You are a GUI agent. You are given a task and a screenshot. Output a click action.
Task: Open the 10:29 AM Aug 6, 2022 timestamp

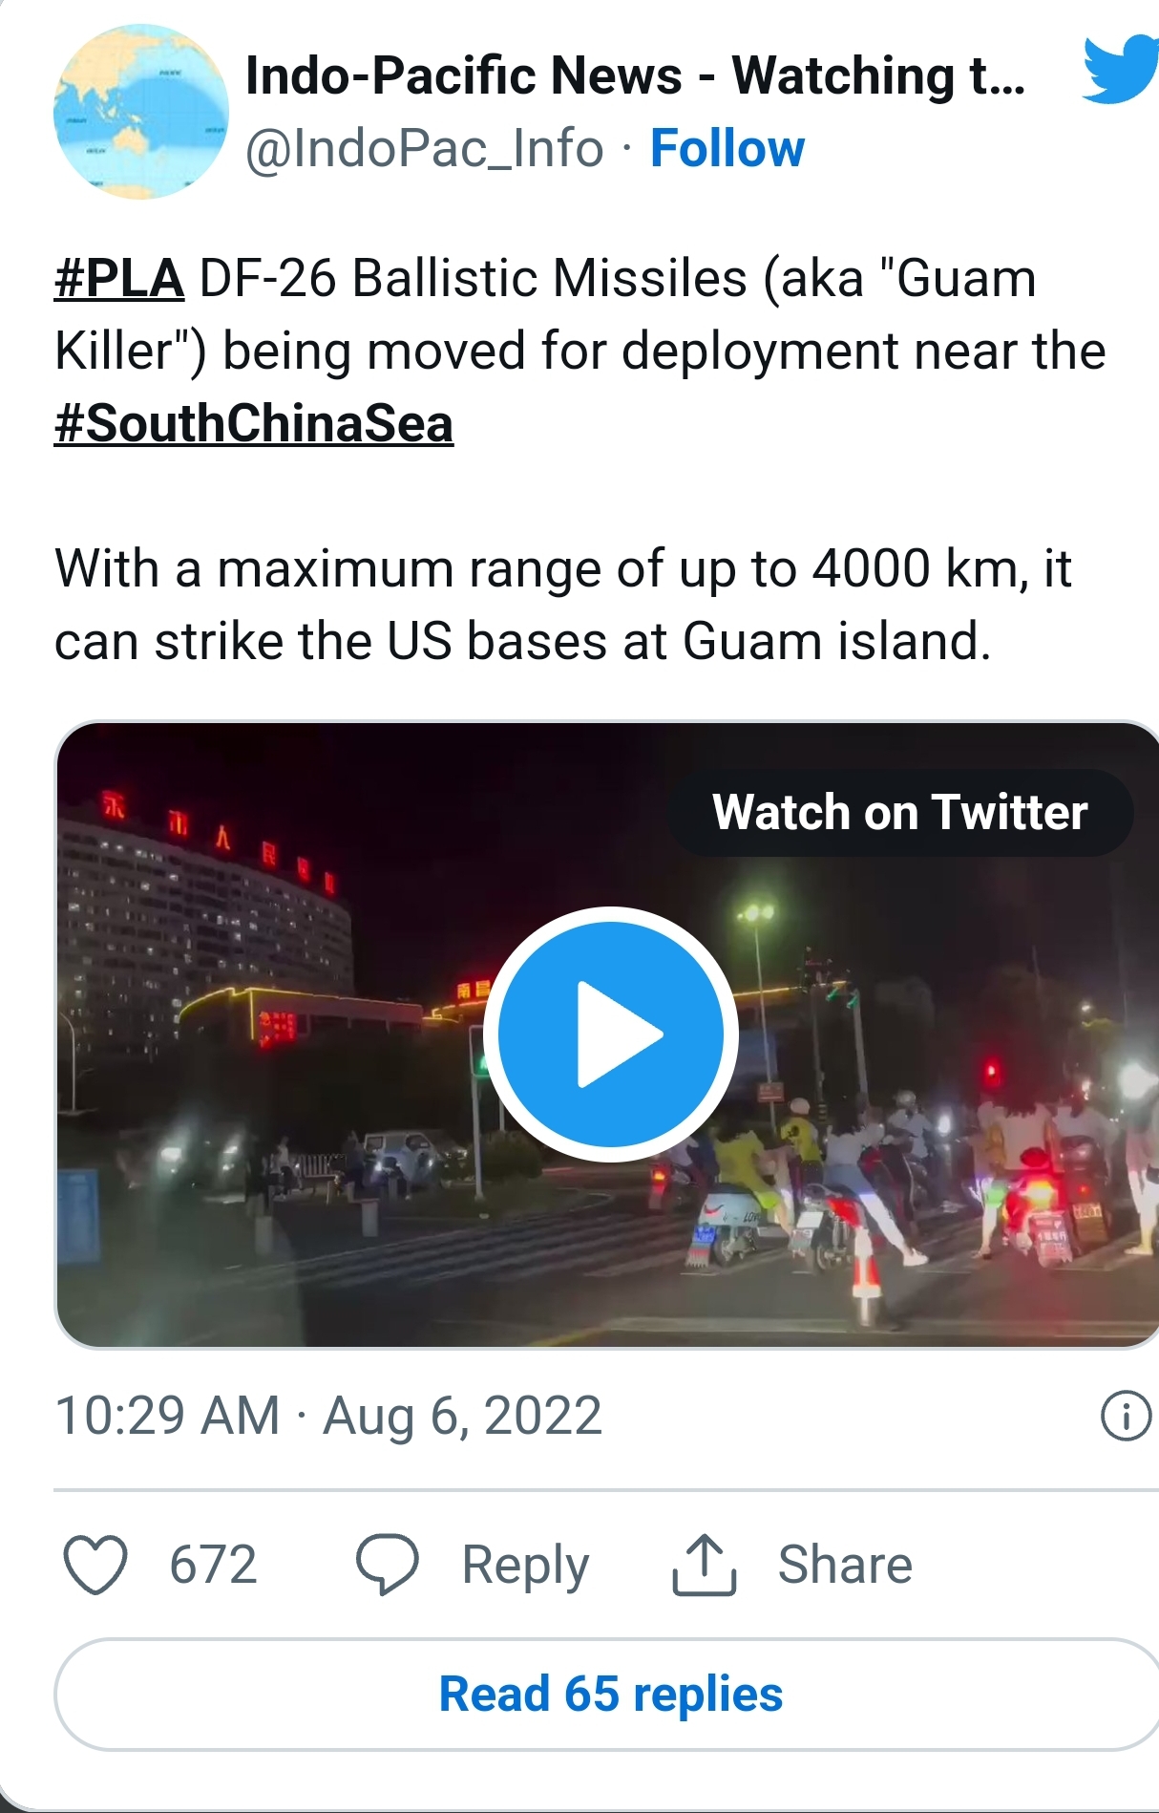tap(328, 1416)
